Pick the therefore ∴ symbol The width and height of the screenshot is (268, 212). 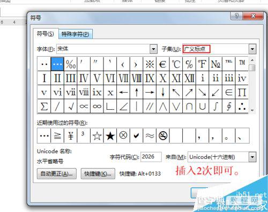tap(242, 106)
